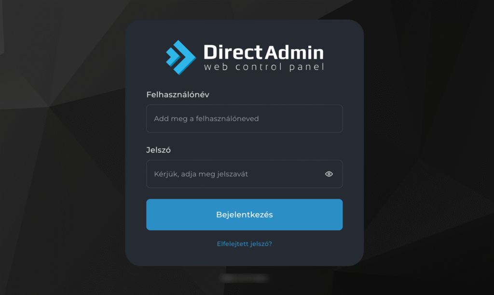494x295 pixels.
Task: Reveal typed password via eye icon
Action: pyautogui.click(x=329, y=174)
